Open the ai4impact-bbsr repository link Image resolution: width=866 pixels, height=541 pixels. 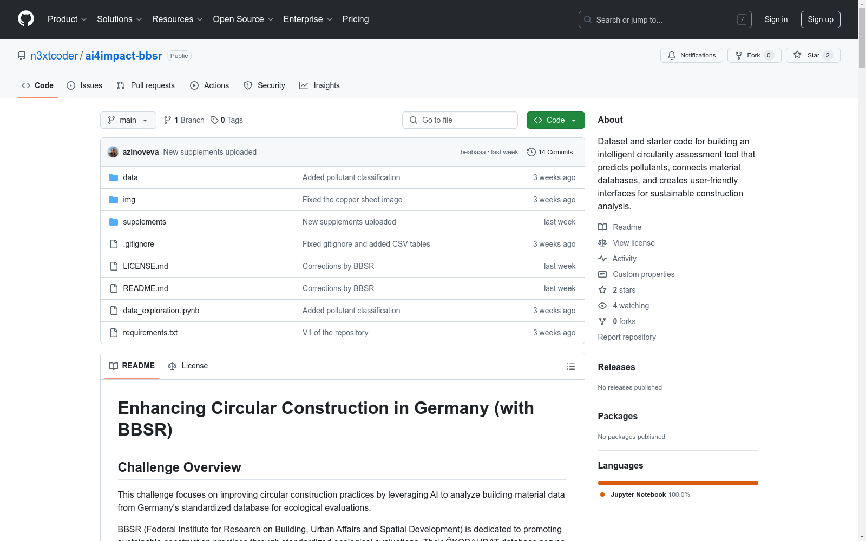tap(124, 56)
